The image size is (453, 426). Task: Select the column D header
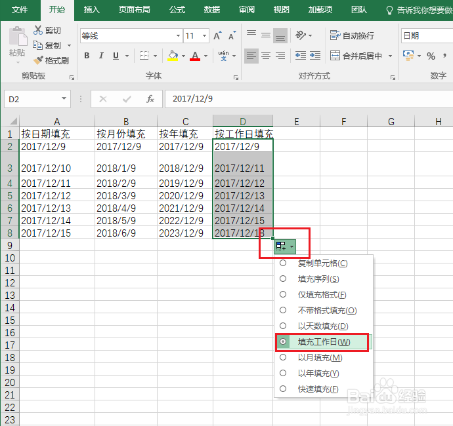243,121
